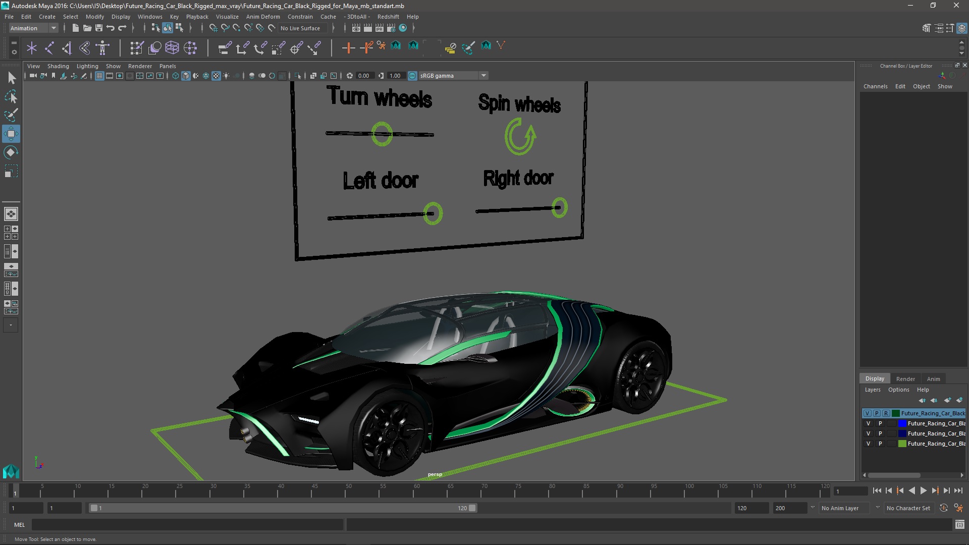Undo the last action via toolbar arrow

(110, 28)
